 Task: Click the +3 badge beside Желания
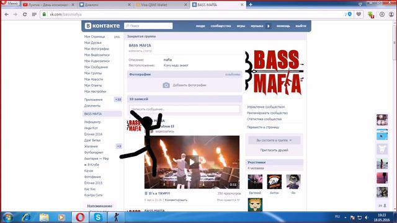pos(118,146)
